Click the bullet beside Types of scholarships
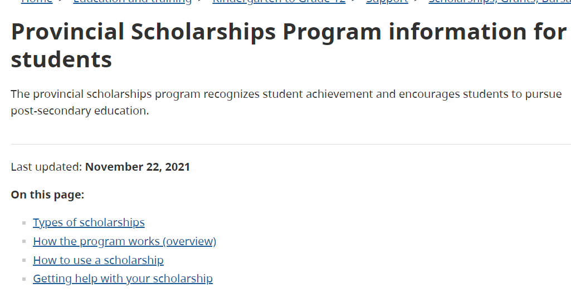Screen dimensions: 571x298 pyautogui.click(x=24, y=223)
